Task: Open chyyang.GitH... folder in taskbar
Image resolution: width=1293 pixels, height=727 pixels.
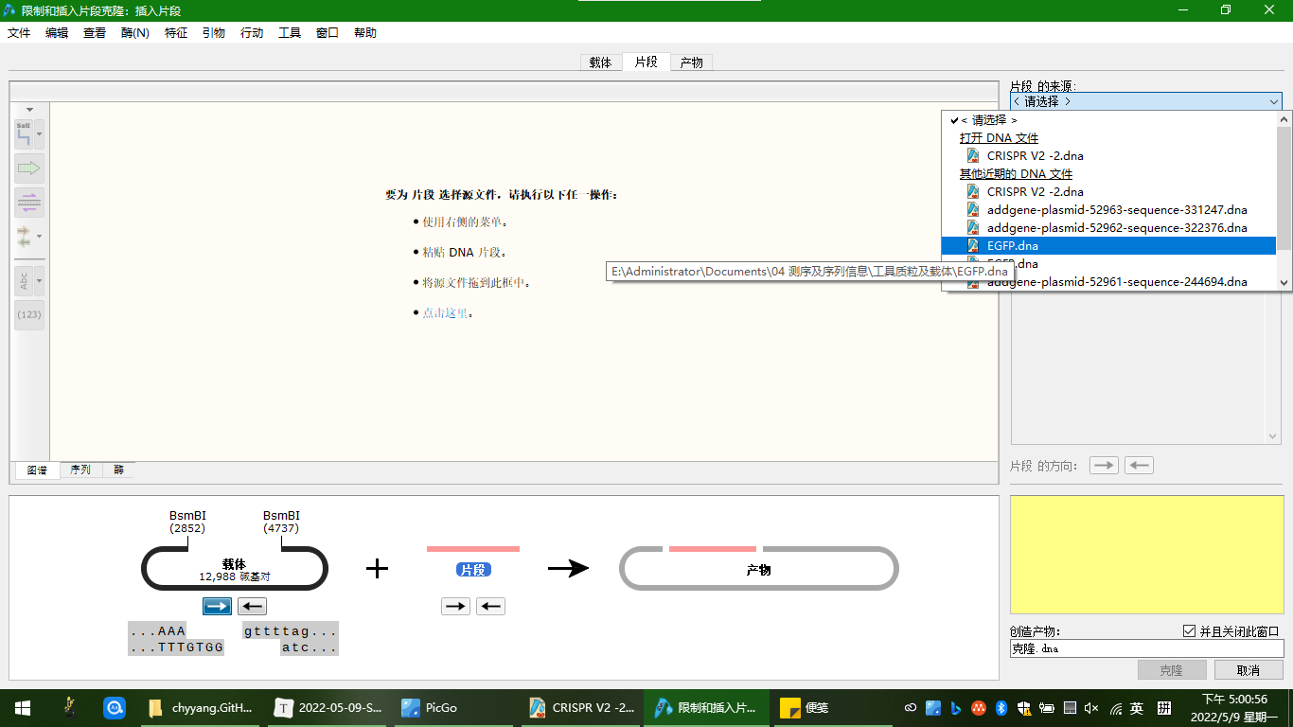Action: [202, 708]
